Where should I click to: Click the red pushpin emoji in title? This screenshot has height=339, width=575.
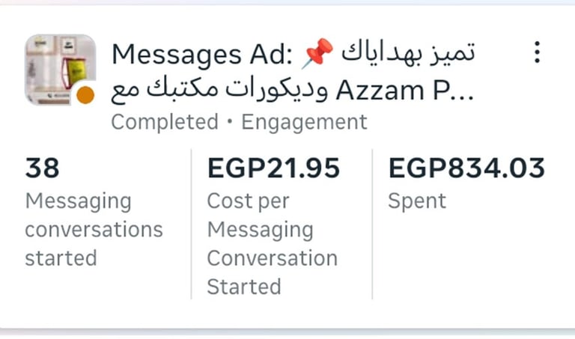click(320, 53)
